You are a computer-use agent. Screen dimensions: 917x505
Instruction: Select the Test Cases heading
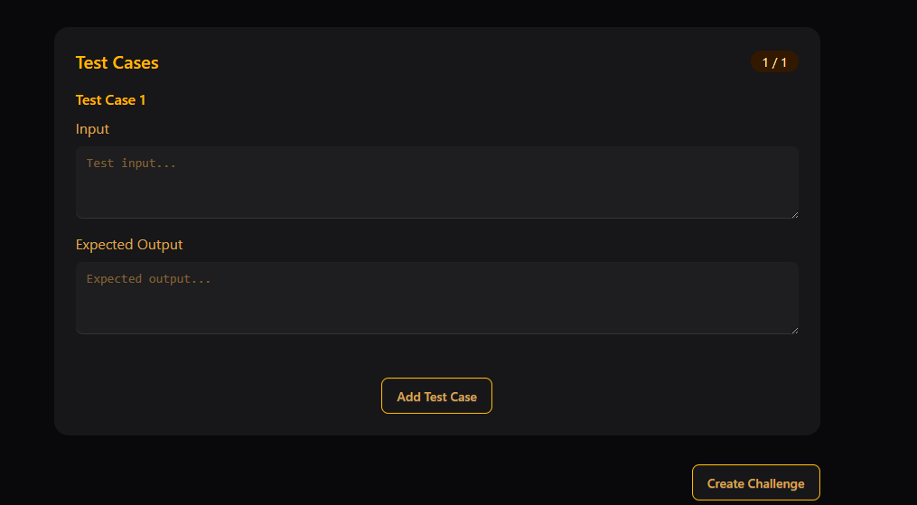tap(117, 62)
